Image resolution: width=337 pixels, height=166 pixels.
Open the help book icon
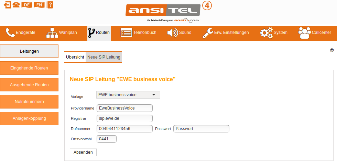pos(50,5)
